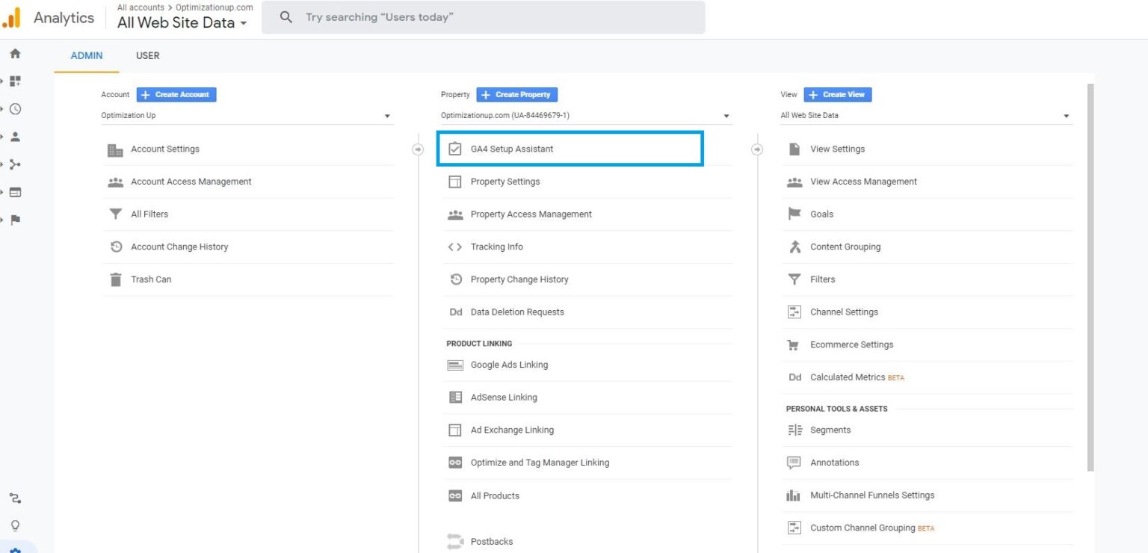Open the Audience reports person icon
This screenshot has width=1148, height=553.
13,136
